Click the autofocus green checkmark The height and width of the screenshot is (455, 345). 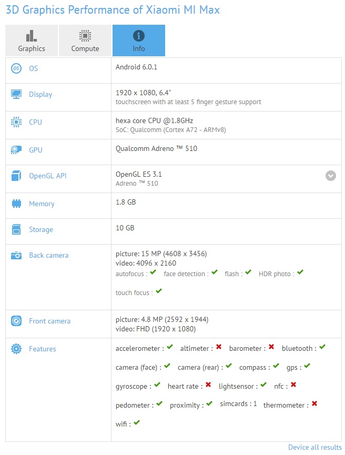[153, 272]
